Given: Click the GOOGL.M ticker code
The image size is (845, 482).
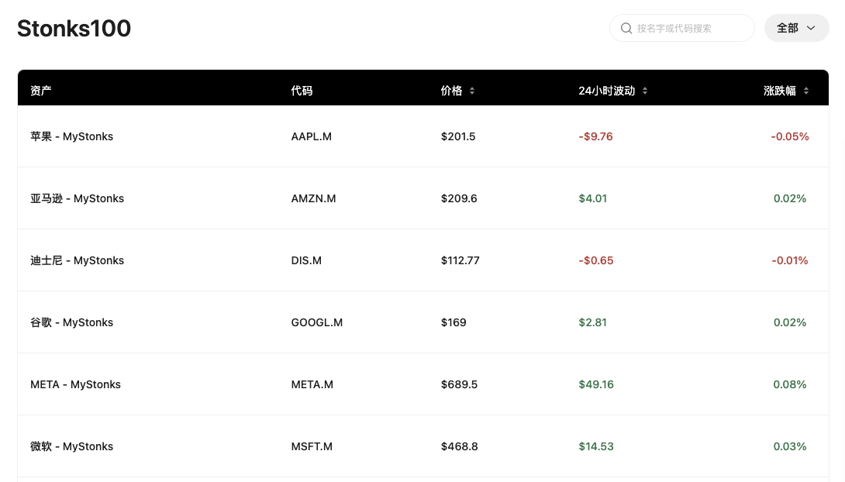Looking at the screenshot, I should point(316,322).
